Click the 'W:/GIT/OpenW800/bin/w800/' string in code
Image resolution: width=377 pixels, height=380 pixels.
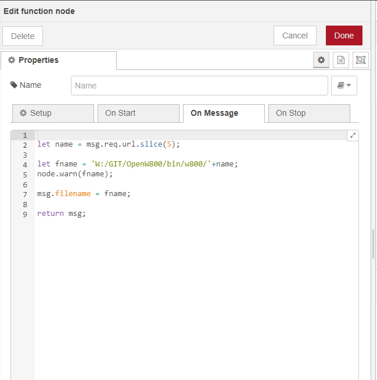point(151,164)
